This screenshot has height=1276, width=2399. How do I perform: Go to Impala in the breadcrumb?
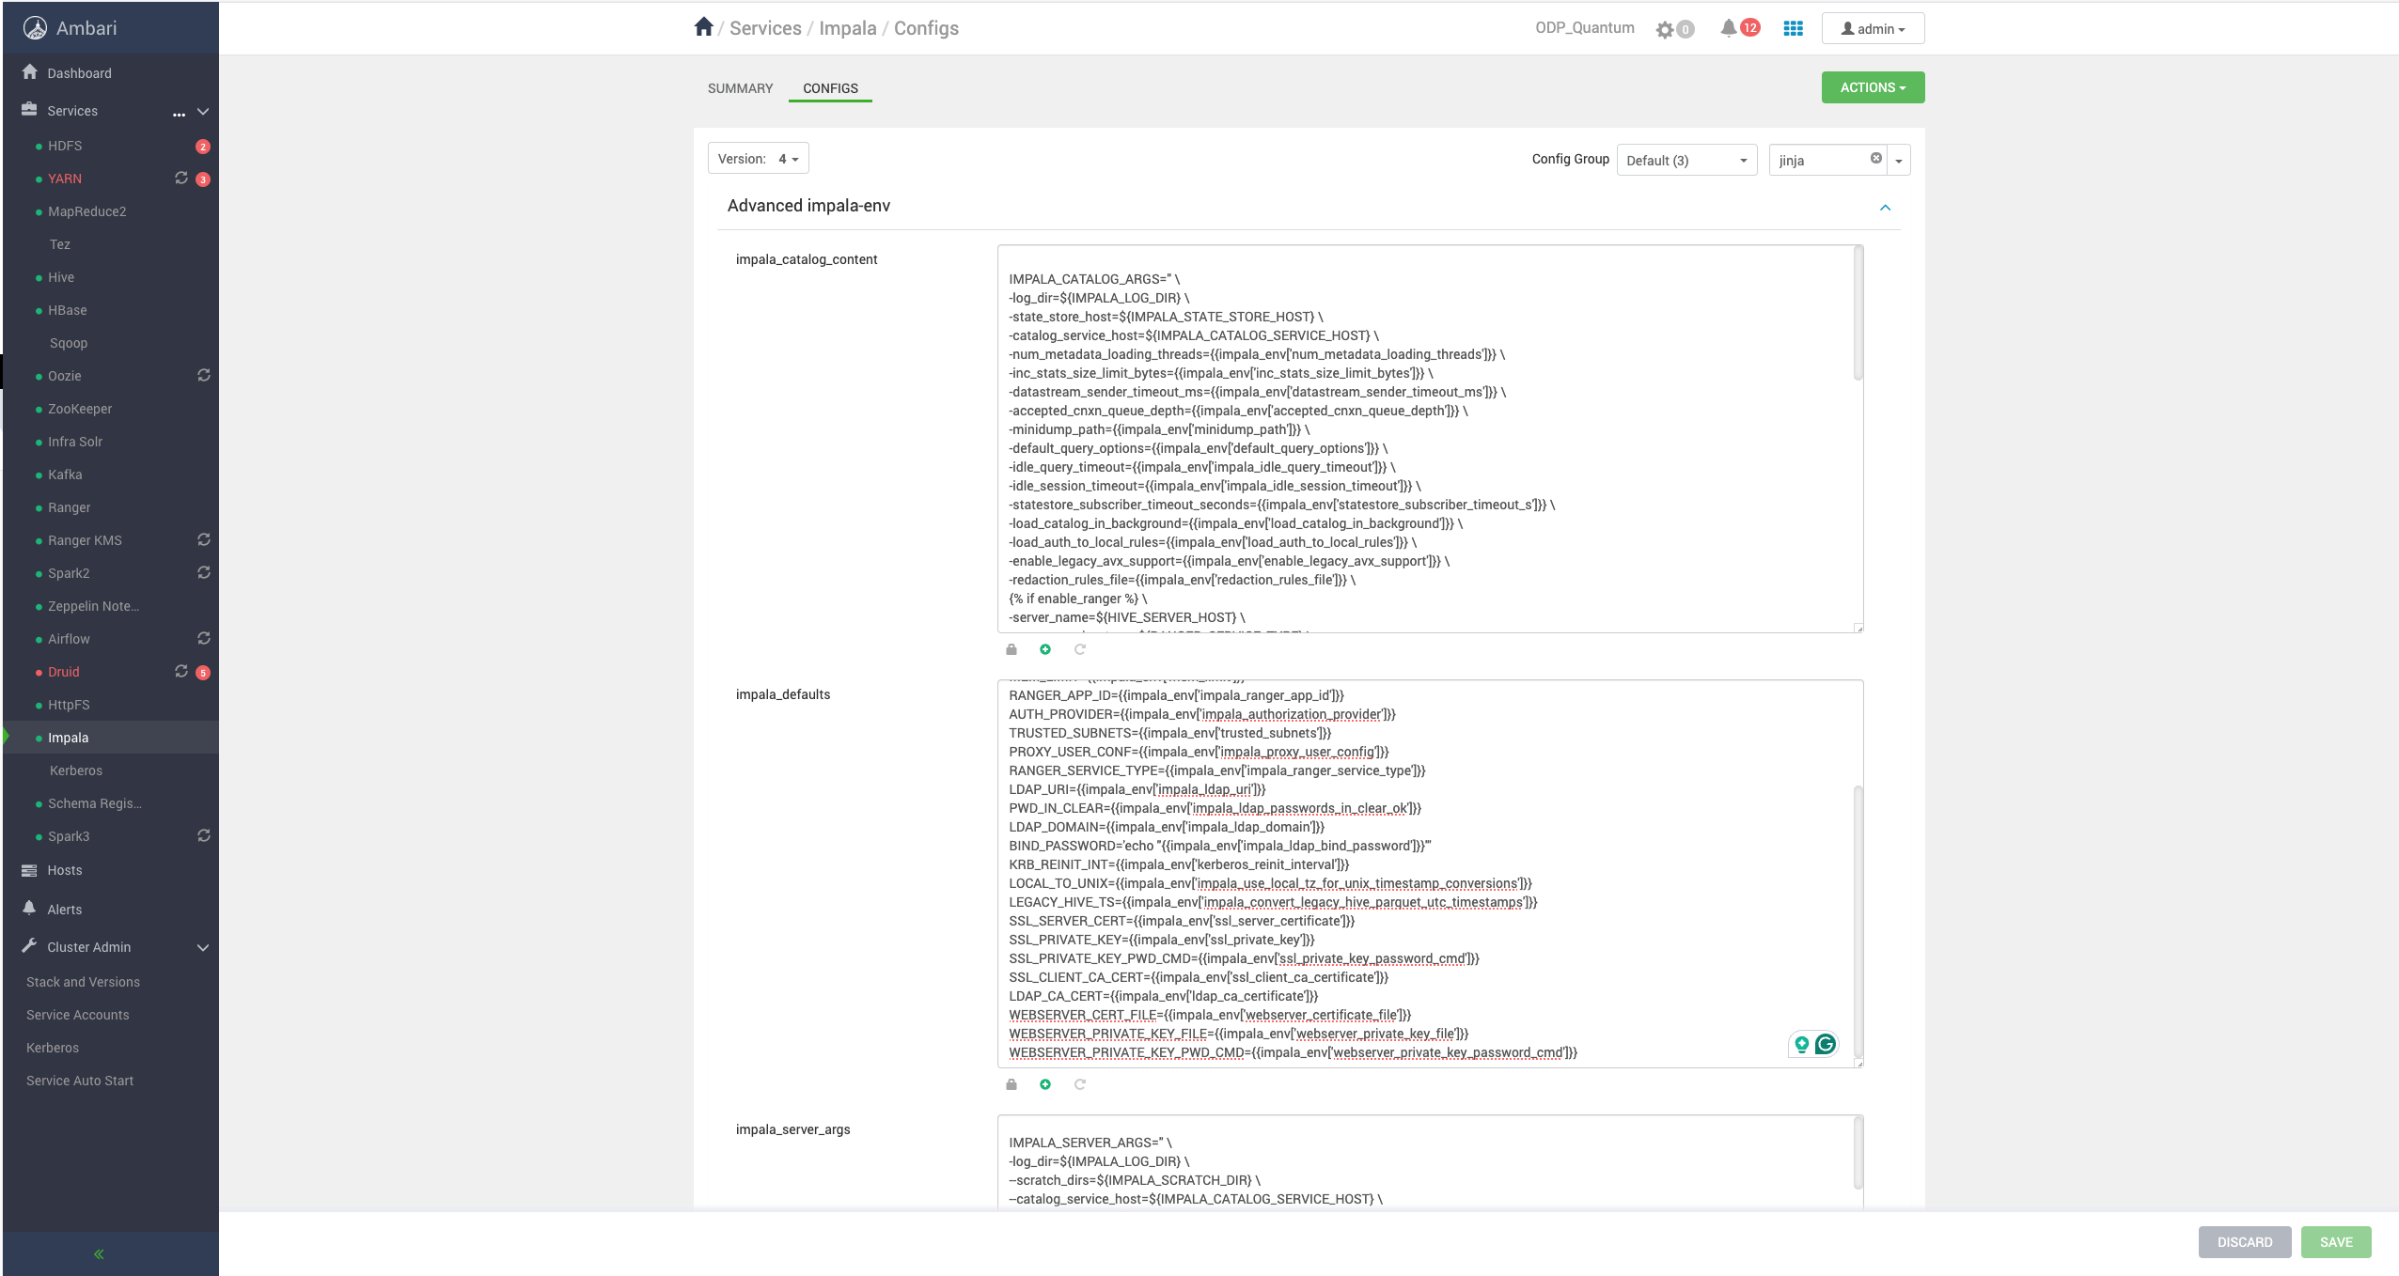847,28
